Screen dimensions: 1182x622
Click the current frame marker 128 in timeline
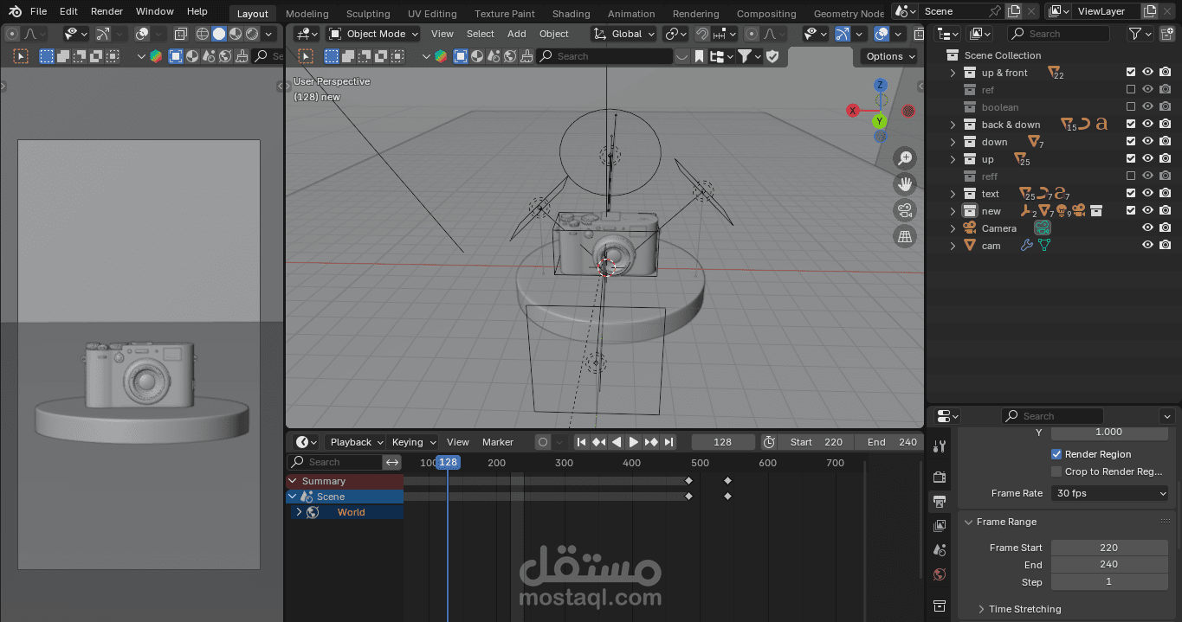pyautogui.click(x=448, y=462)
